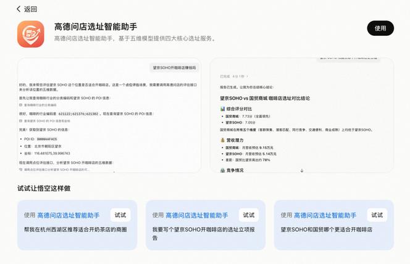Click the heading 望京SOHO vs 国贸商城 咖啡店选址对比结论

point(265,98)
